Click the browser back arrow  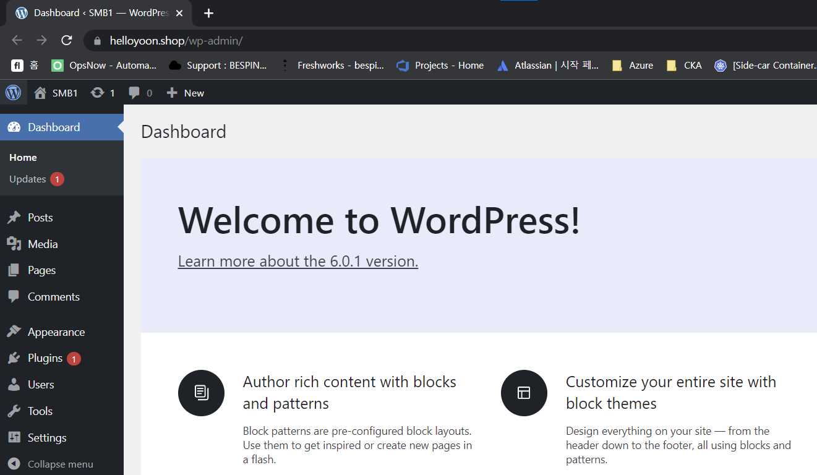pyautogui.click(x=17, y=40)
